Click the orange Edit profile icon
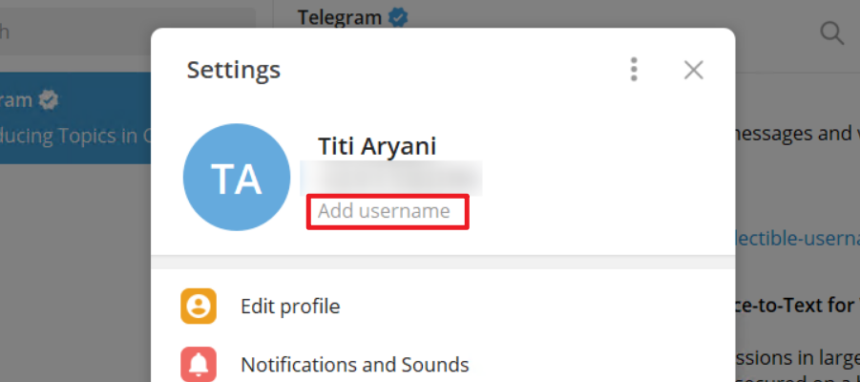The height and width of the screenshot is (382, 860). (198, 306)
